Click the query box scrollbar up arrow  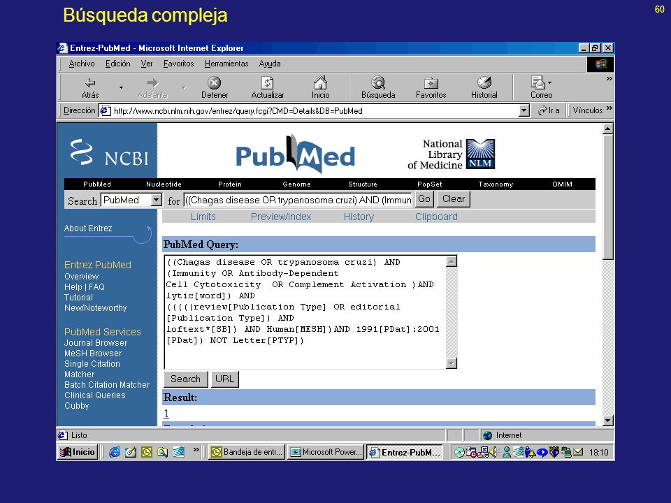pos(452,261)
